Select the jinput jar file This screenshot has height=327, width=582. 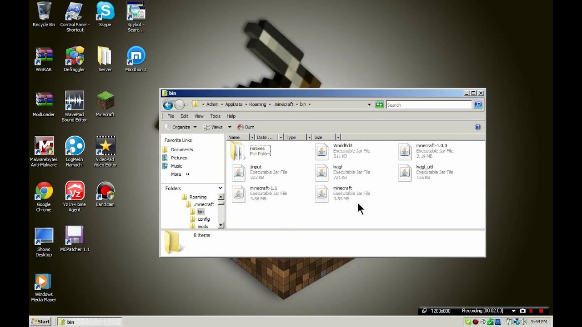(260, 172)
